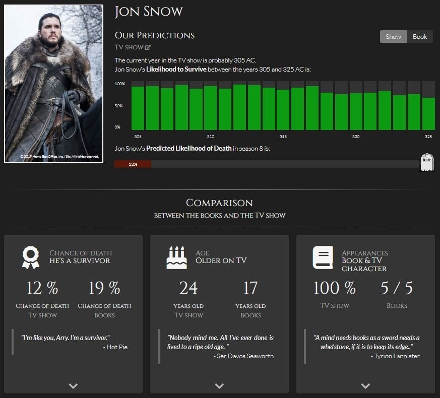Viewport: 440px width, 398px height.
Task: Click the 100 % TV show appearances value
Action: click(x=335, y=288)
